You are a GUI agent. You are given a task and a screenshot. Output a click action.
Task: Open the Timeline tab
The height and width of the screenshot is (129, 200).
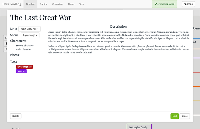[x=30, y=4]
